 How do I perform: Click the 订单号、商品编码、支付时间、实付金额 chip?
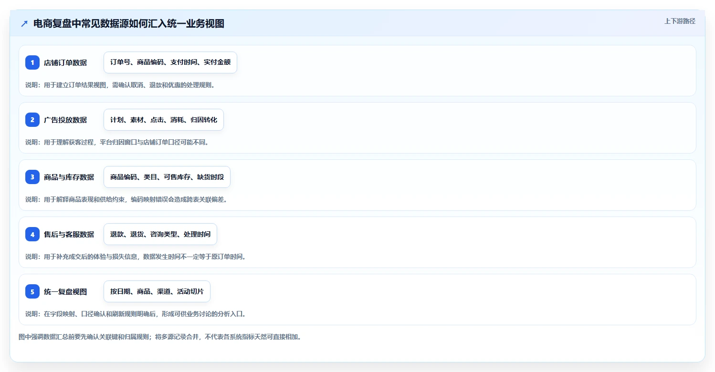coord(170,62)
